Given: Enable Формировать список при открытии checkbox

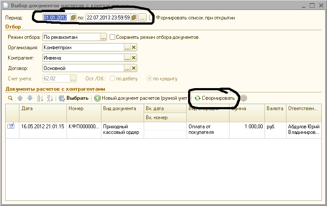Looking at the screenshot, I should (x=152, y=18).
